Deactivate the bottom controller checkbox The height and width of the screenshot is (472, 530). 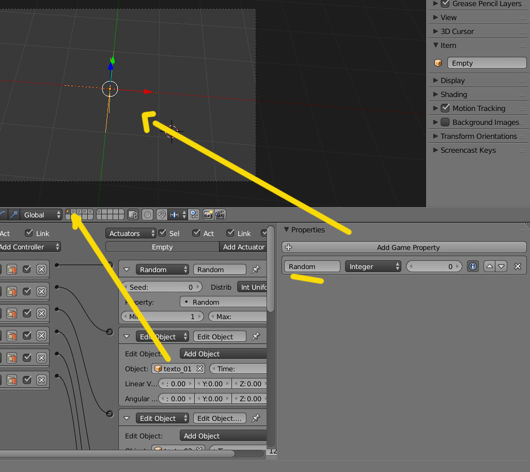pyautogui.click(x=27, y=380)
